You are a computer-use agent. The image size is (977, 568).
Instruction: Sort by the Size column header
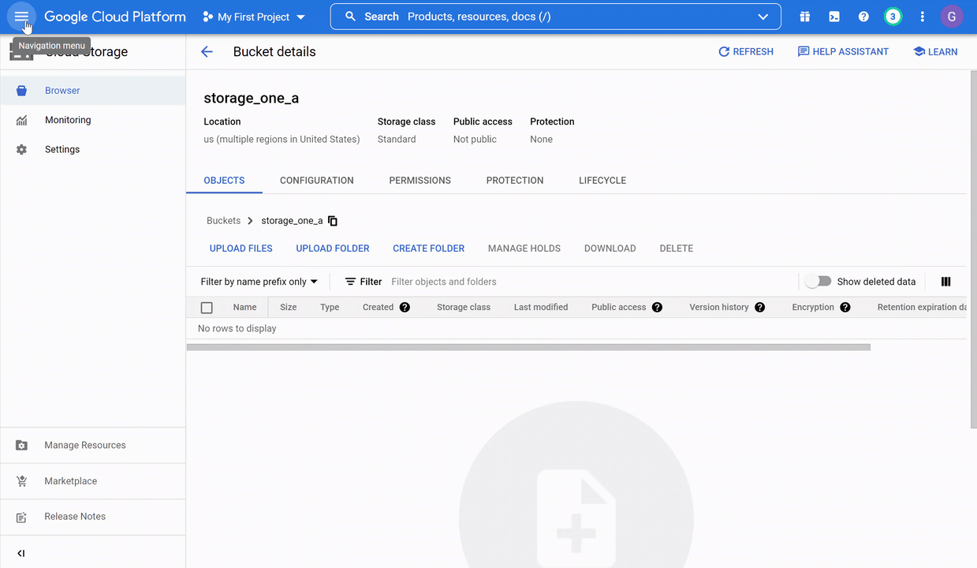[289, 307]
